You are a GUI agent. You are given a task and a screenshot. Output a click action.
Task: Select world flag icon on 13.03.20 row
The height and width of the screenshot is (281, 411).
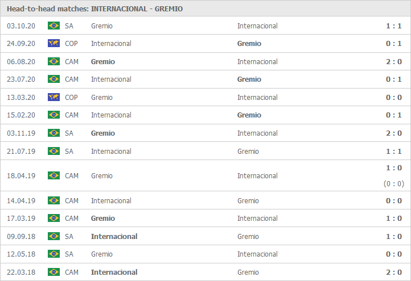click(54, 97)
